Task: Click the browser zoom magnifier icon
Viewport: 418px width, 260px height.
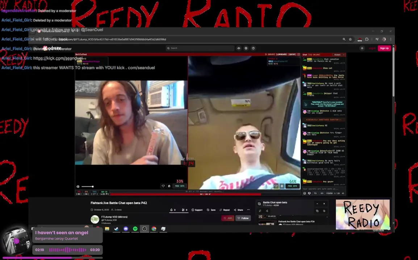Action: coord(344,39)
